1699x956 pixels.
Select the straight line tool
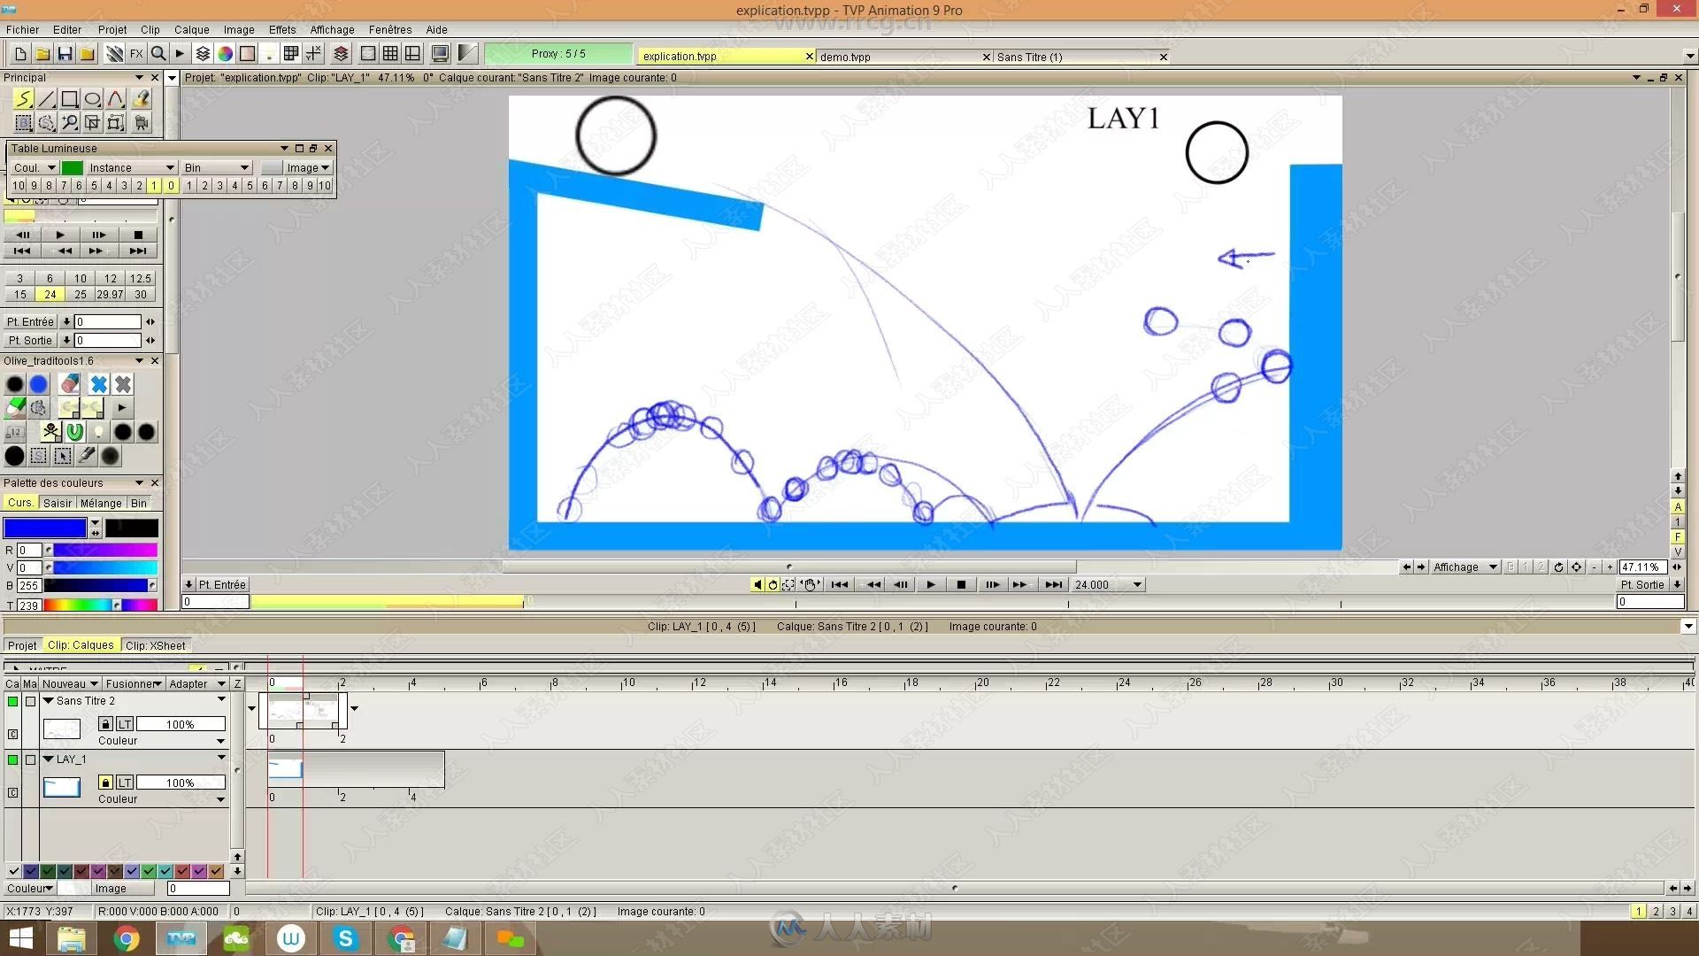point(47,99)
